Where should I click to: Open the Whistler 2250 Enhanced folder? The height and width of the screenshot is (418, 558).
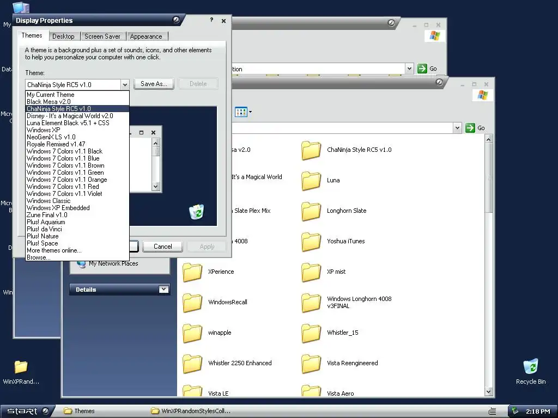pos(192,363)
